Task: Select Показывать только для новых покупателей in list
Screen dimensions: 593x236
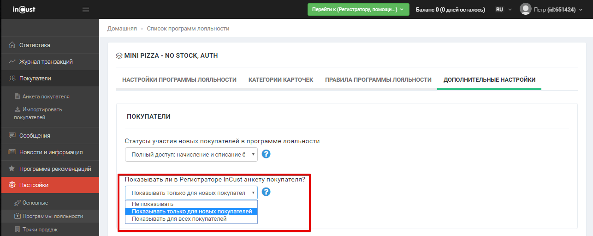Action: point(191,212)
